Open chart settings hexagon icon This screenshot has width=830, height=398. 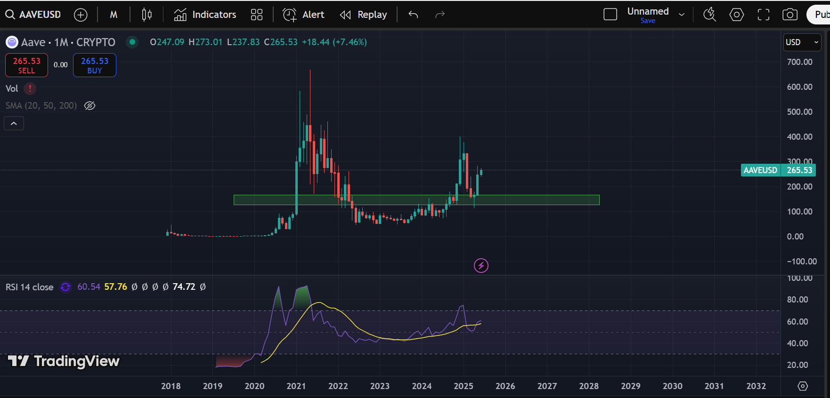(736, 15)
